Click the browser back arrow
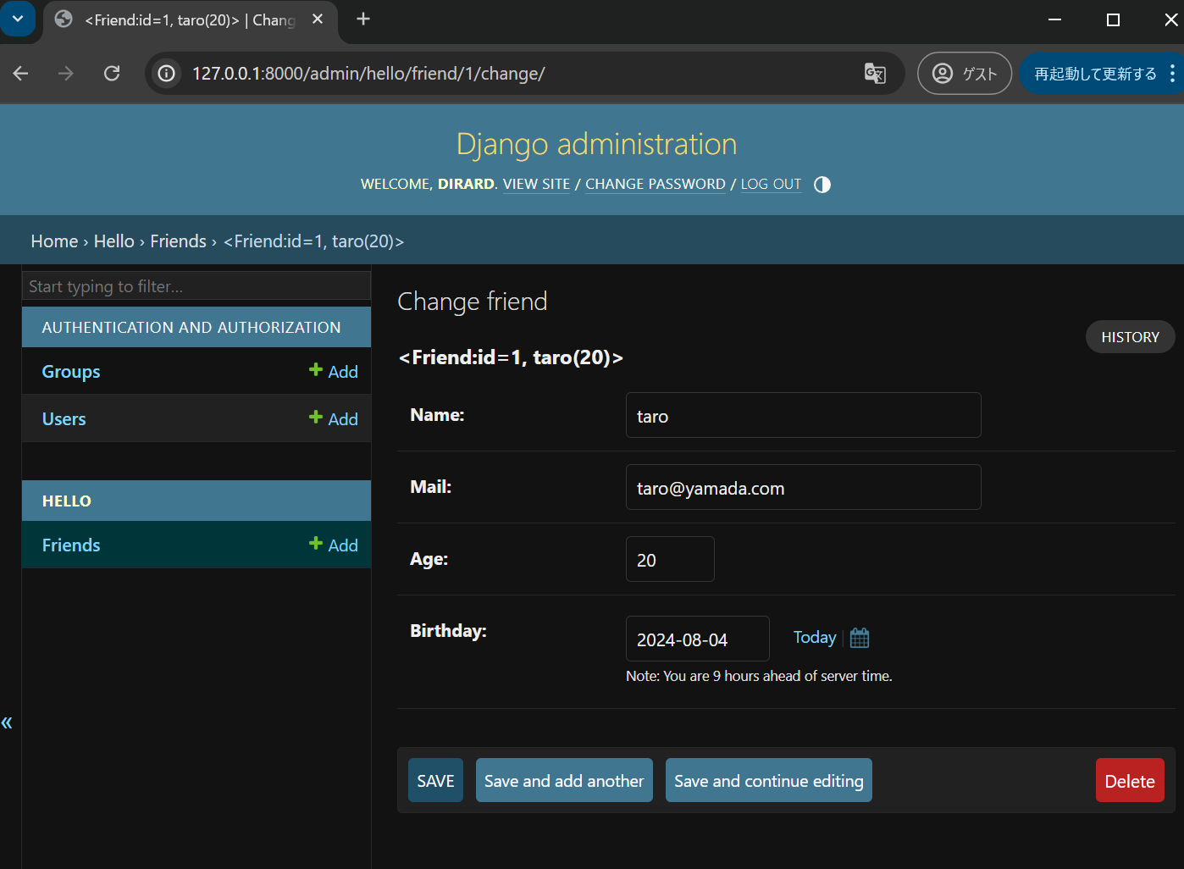Viewport: 1184px width, 869px height. [21, 74]
